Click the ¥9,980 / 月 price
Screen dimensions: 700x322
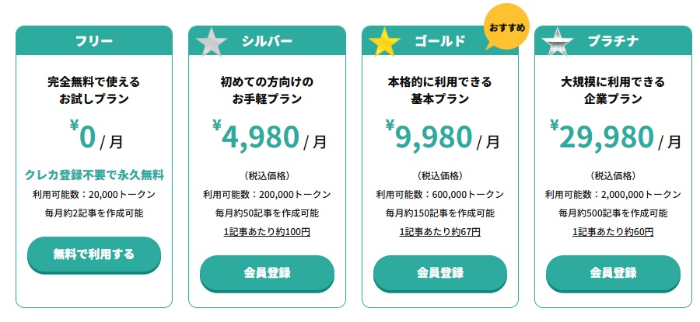tap(440, 137)
